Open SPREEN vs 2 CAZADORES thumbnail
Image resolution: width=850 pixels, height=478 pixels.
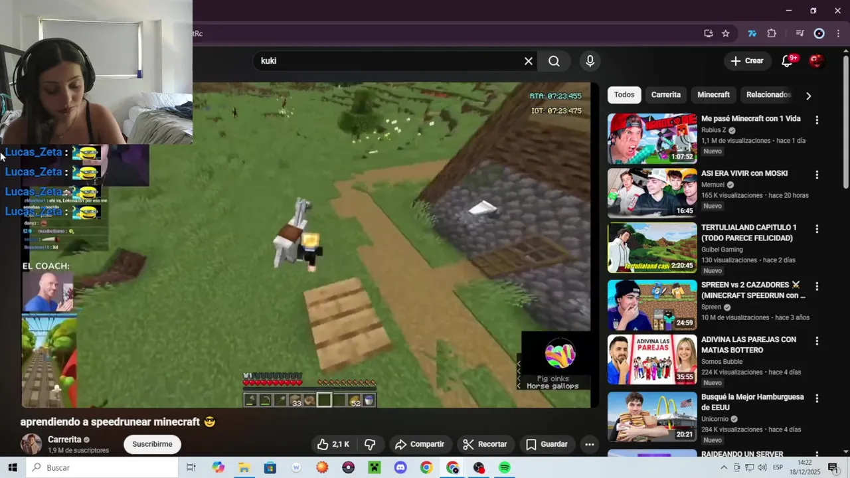coord(652,305)
